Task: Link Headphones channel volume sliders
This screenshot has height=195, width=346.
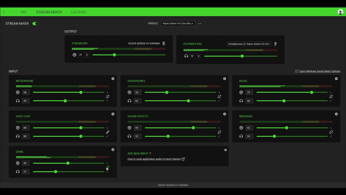Action: [219, 97]
